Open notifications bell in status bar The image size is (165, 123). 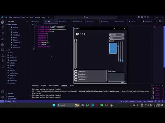click(163, 101)
